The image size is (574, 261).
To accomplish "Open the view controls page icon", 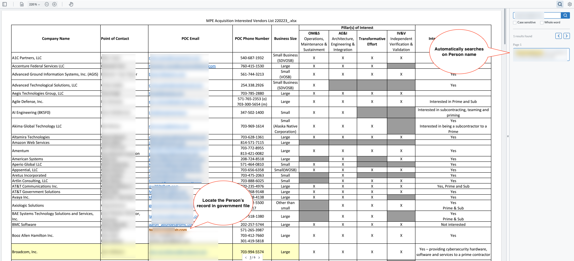I will 22,4.
